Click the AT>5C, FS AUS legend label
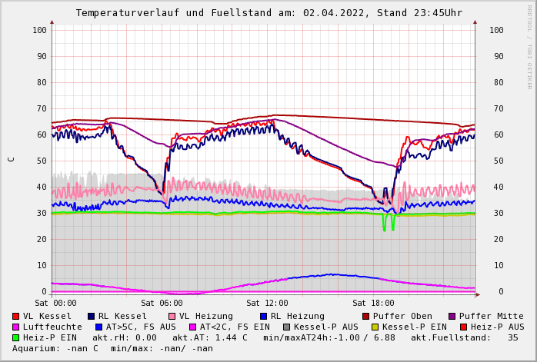 tap(141, 327)
